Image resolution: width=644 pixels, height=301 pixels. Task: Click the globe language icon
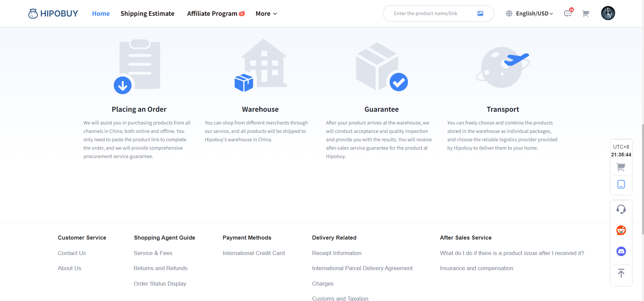[509, 13]
